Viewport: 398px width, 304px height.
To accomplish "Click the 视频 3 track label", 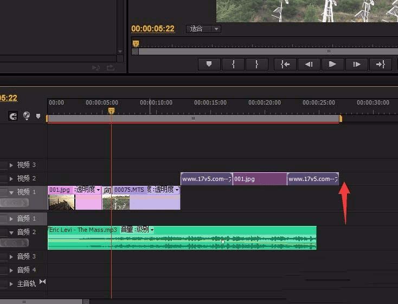I will pos(26,165).
